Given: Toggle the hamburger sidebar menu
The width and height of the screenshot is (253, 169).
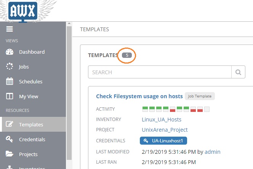Looking at the screenshot, I should point(10,29).
